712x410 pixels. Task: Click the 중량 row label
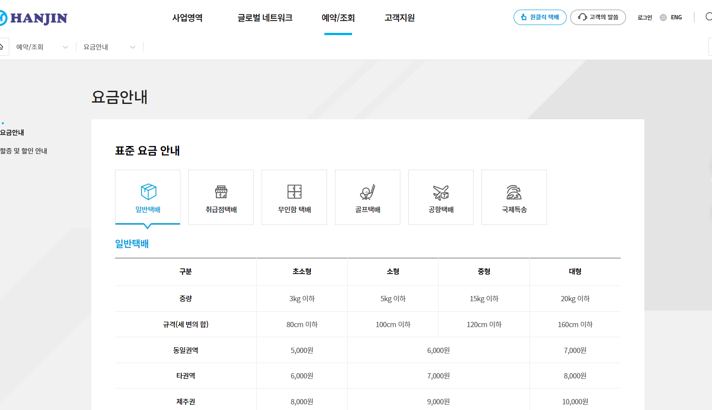point(186,299)
